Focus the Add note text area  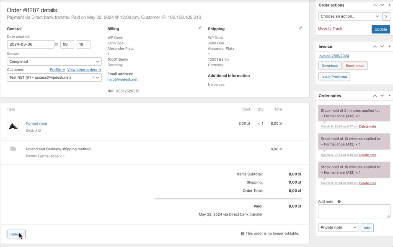pos(354,211)
